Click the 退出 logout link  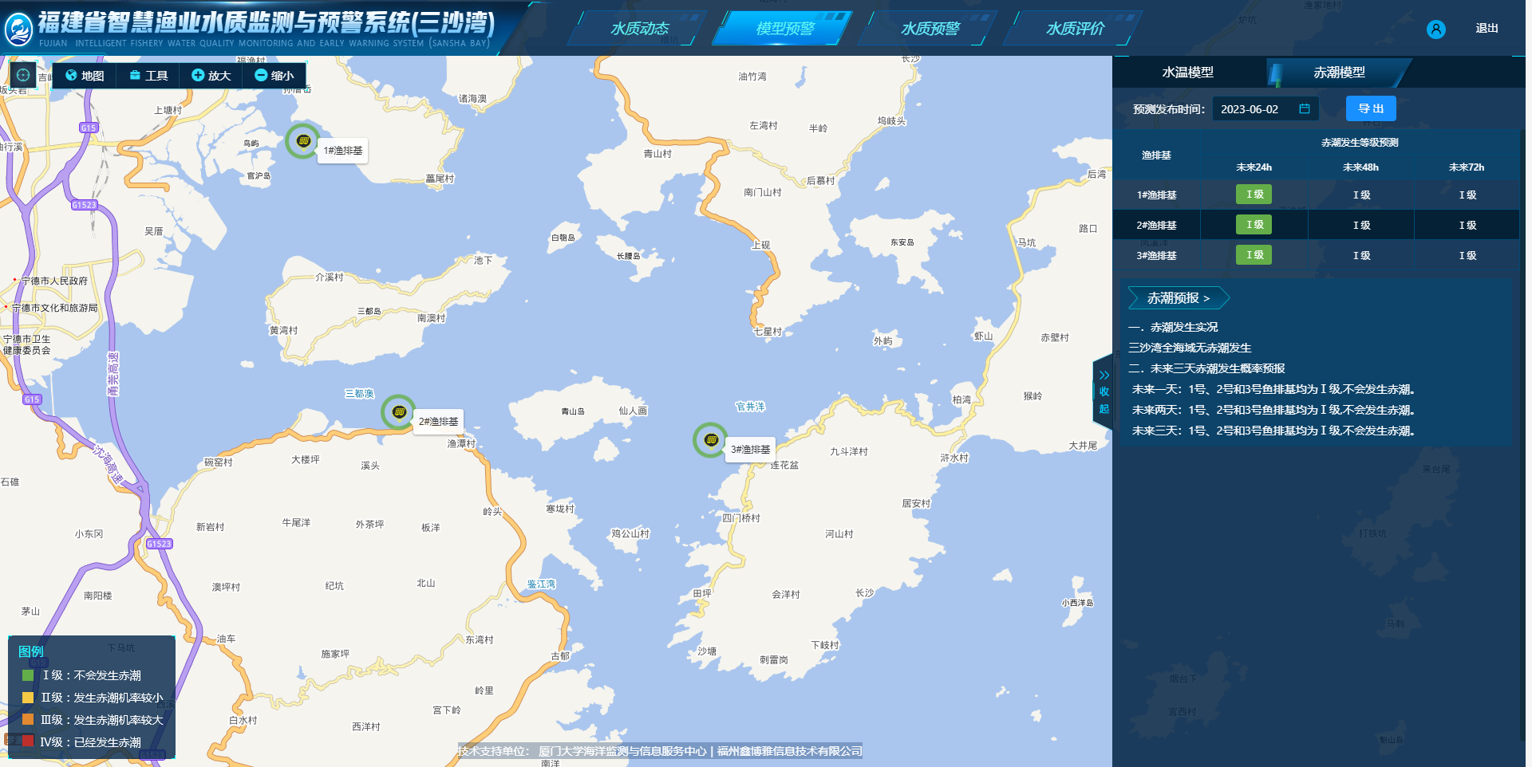(1487, 29)
